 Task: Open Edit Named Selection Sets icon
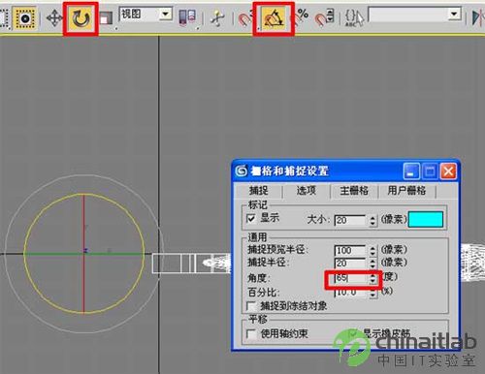(354, 17)
